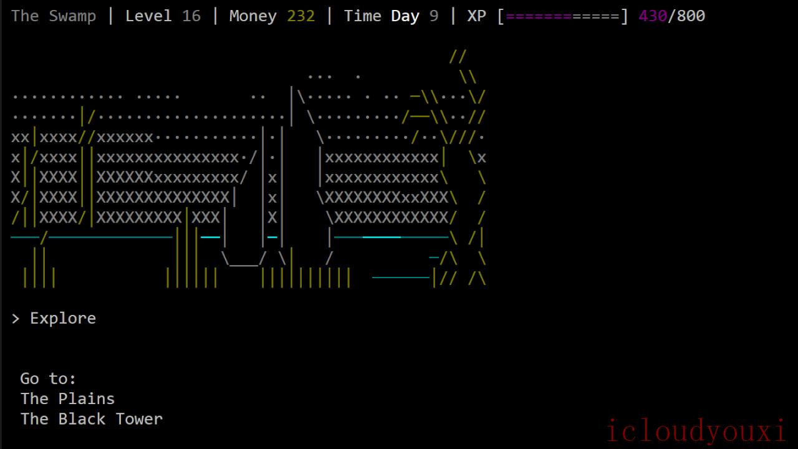
Task: Click the Level 16 status entry
Action: 163,16
